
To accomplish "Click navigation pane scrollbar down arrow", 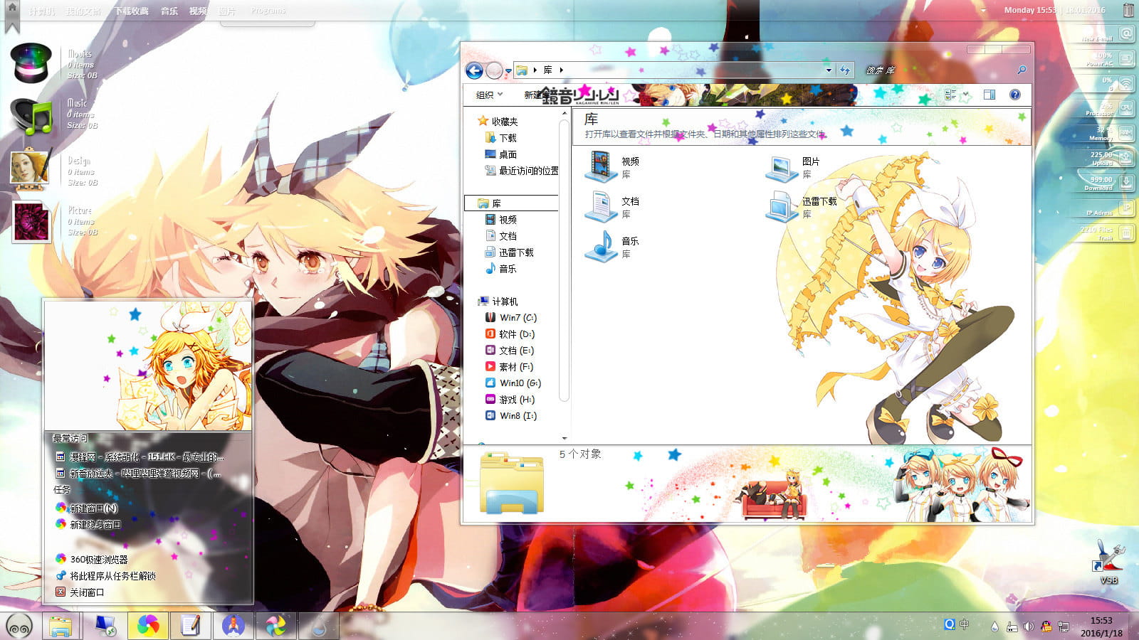I will coord(565,438).
